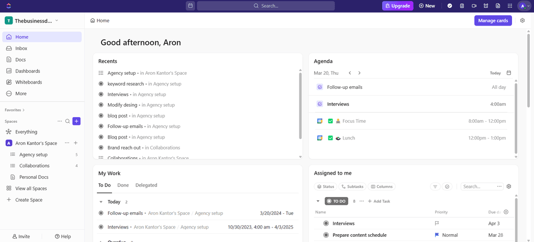Image resolution: width=534 pixels, height=242 pixels.
Task: Change status circle of Prepare content schedule
Action: [326, 235]
